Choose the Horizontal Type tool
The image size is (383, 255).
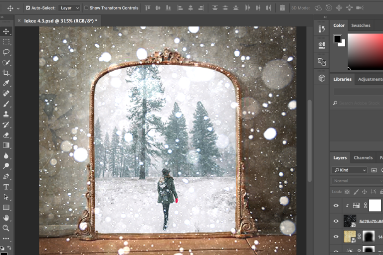pos(6,187)
